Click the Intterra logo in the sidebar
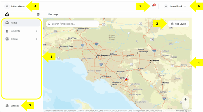Viewport: 203px width, 112px height. click(7, 14)
